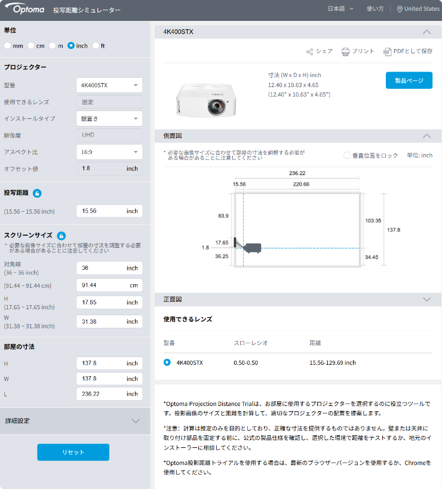The width and height of the screenshot is (442, 489).
Task: Click the screen H 17.65 input field
Action: [109, 303]
